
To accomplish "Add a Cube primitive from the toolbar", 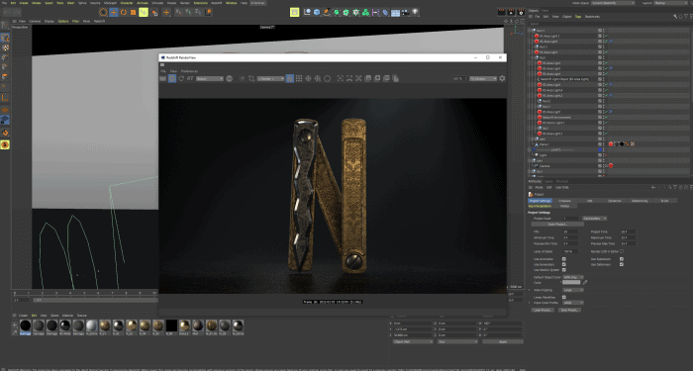I will coord(317,12).
